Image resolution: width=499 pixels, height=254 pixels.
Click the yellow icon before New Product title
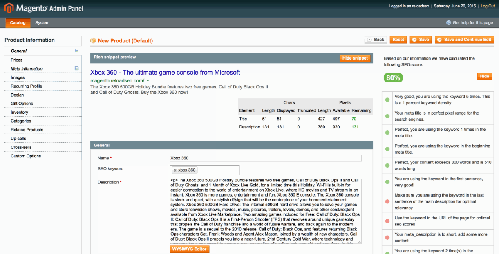tap(94, 41)
